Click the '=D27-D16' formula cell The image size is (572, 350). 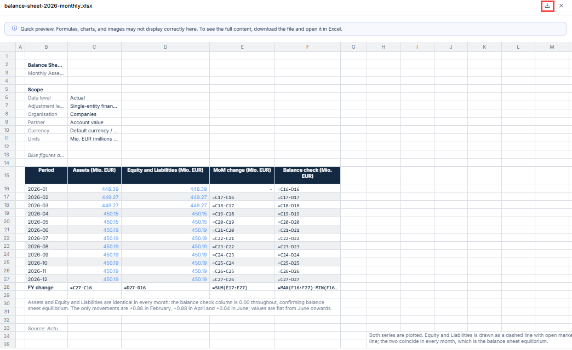(165, 287)
